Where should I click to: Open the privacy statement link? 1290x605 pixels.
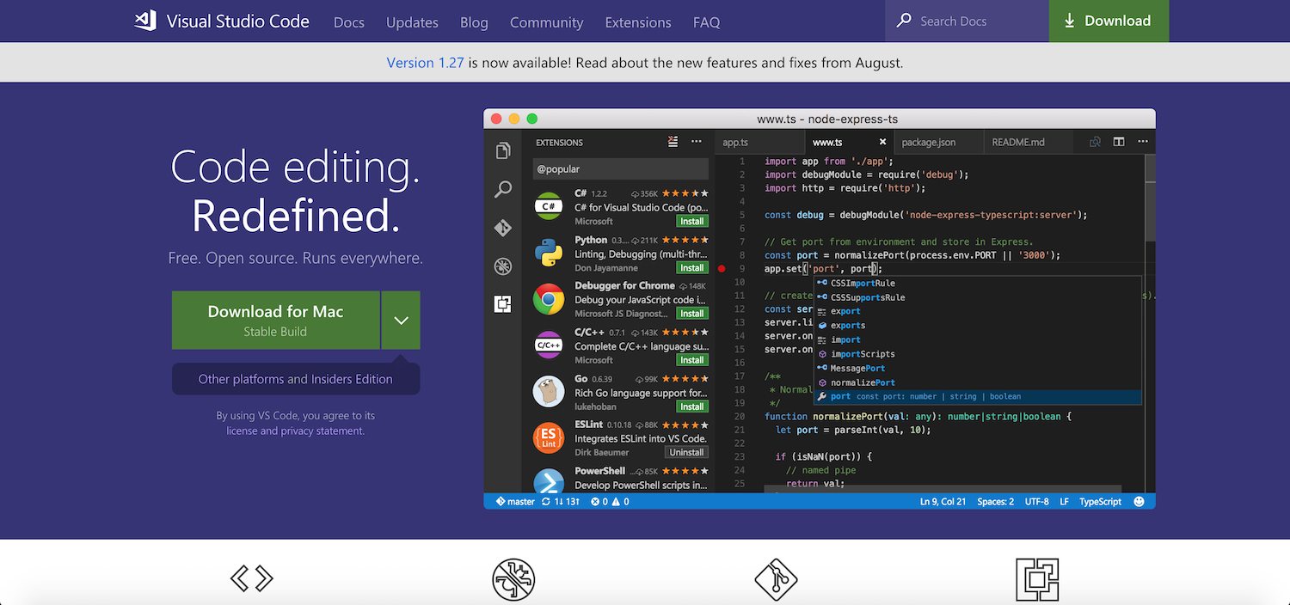point(322,431)
